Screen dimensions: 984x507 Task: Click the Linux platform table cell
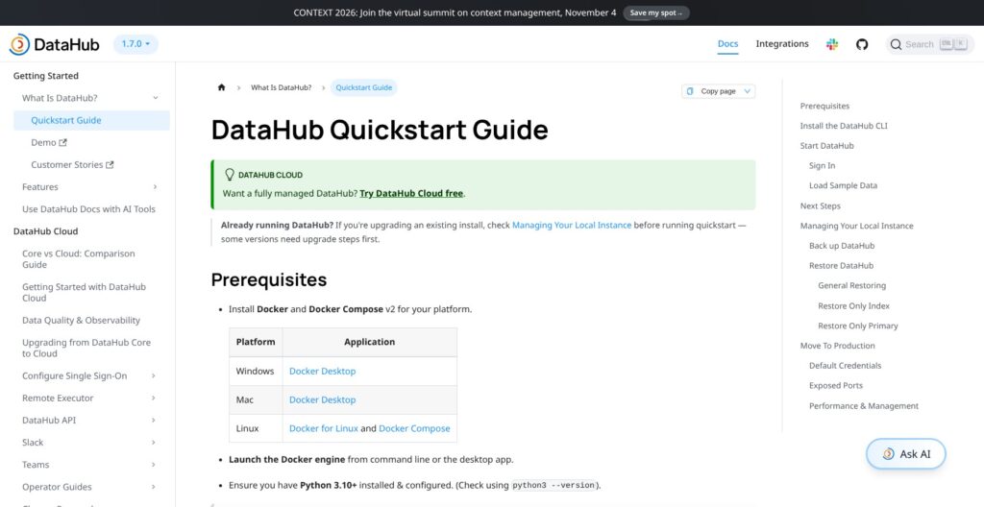[x=256, y=428]
